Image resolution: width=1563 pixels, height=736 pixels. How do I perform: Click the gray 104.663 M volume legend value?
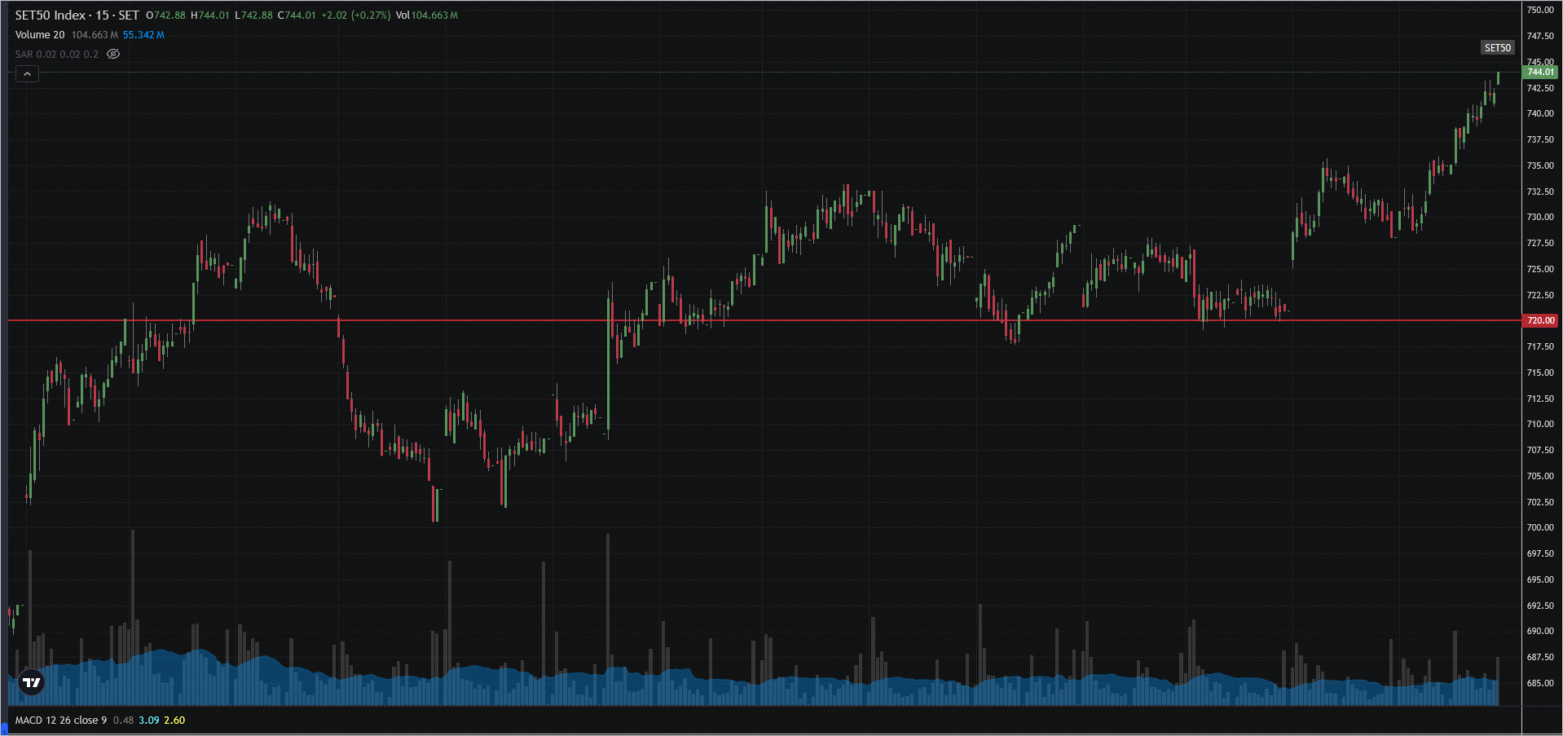95,35
